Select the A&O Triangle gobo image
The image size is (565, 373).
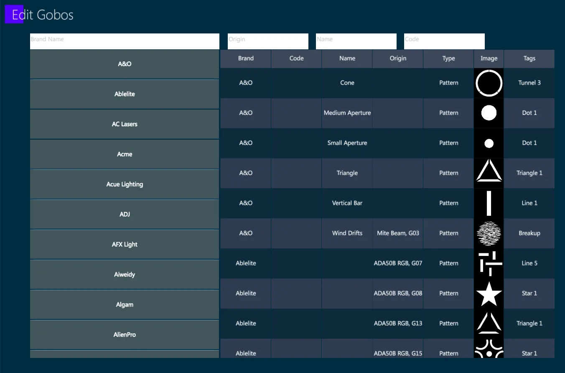tap(489, 173)
